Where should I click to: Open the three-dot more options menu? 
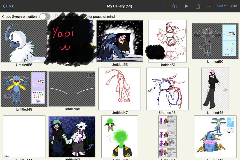point(209,6)
